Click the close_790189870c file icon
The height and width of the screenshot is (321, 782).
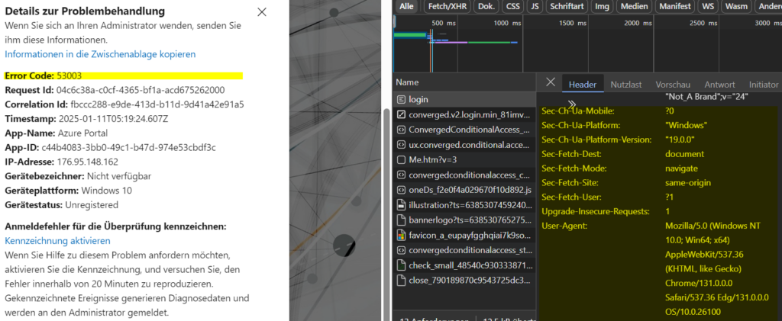401,280
